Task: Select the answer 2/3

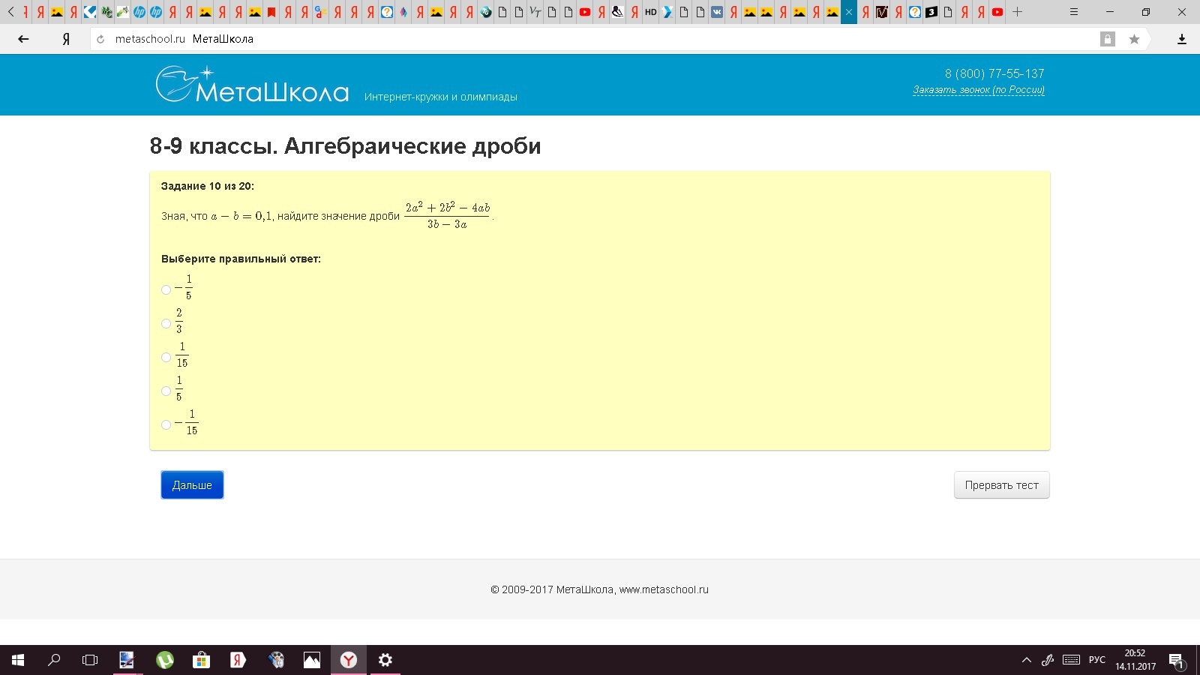Action: 166,323
